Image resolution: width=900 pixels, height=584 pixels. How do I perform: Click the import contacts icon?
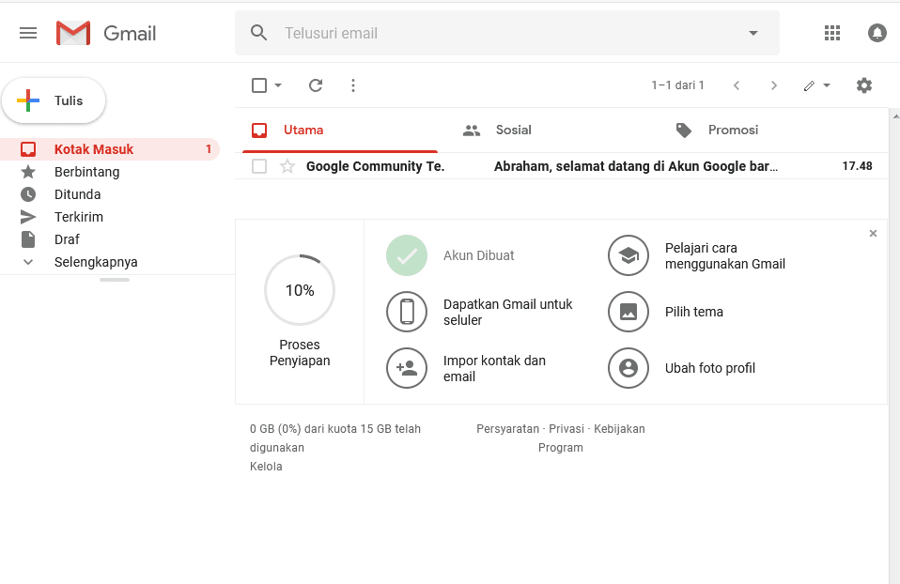[407, 368]
